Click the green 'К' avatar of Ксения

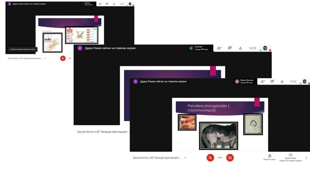coord(191,48)
